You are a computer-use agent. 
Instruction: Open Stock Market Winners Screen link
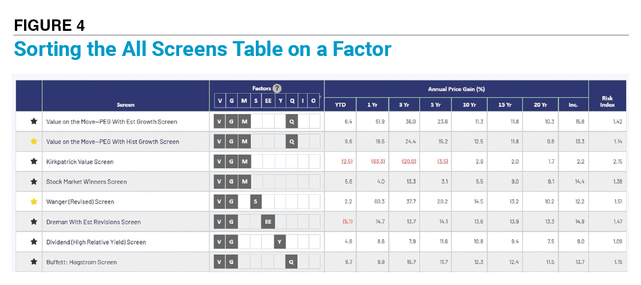coord(86,182)
